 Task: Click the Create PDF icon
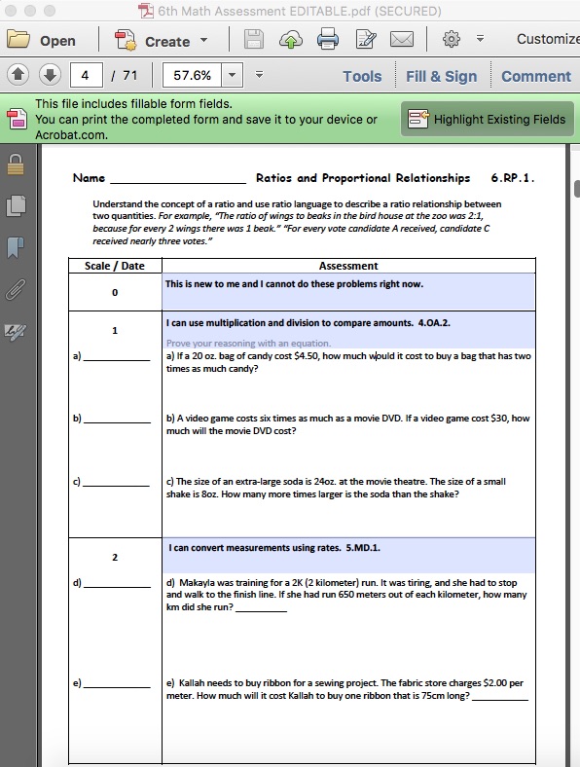(x=126, y=40)
